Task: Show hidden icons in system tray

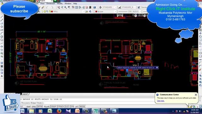Action: point(173,111)
